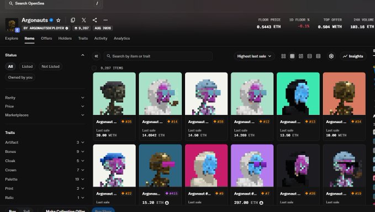
Task: Open the Activity tab
Action: point(101,38)
